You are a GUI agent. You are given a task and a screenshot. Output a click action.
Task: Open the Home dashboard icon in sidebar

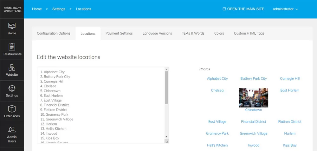click(x=12, y=26)
